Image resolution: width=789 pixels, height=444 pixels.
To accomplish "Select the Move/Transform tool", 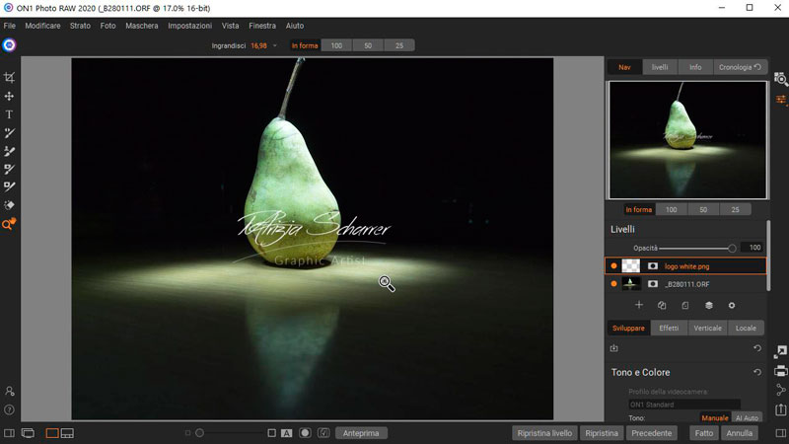I will [x=9, y=96].
